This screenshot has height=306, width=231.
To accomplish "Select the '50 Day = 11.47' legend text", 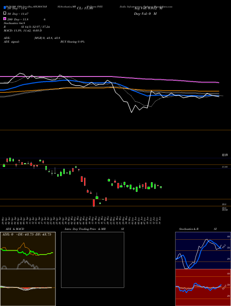I will (x=18, y=14).
